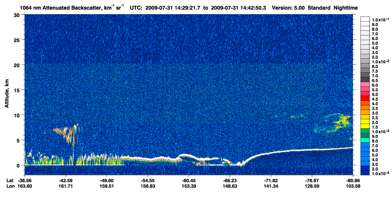
Task: Click latitude value -60.45
Action: (189, 181)
